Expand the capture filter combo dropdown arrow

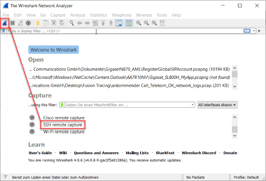[x=192, y=105]
